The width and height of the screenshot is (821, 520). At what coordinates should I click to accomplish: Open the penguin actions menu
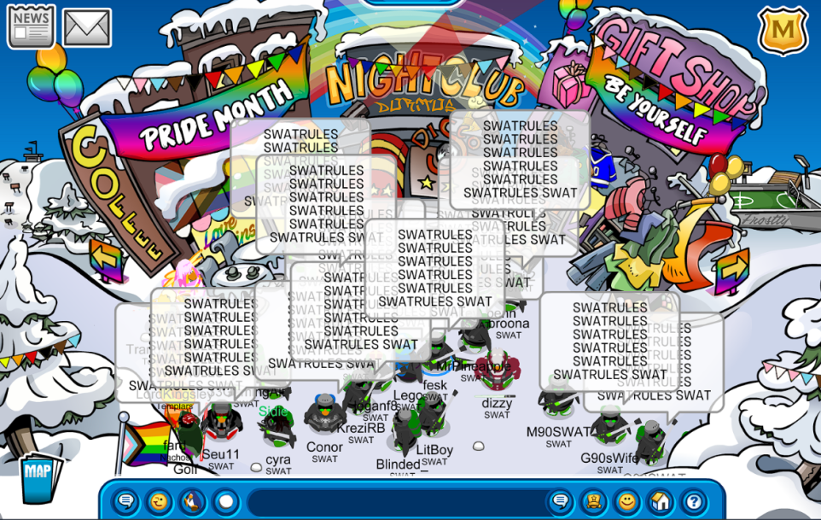click(x=192, y=502)
